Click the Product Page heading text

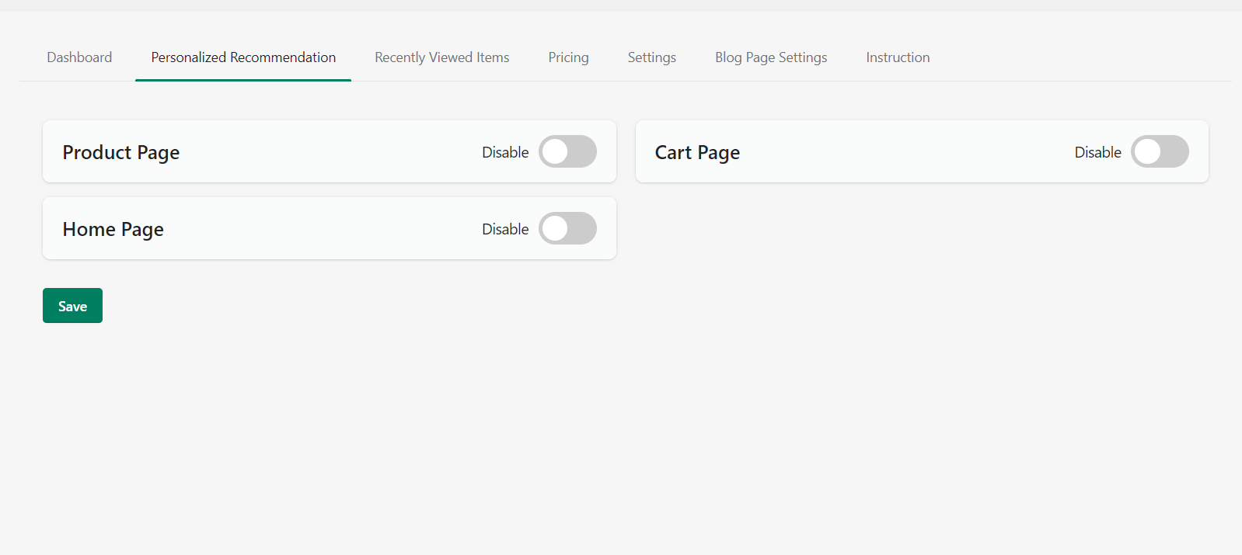(121, 152)
